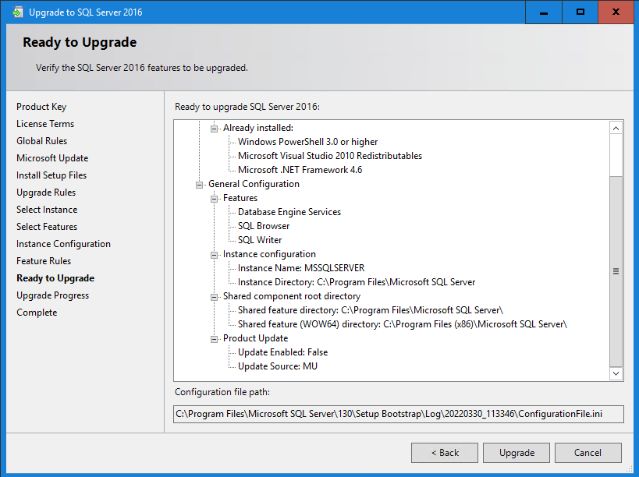
Task: Go back with the < Back button
Action: coord(445,453)
